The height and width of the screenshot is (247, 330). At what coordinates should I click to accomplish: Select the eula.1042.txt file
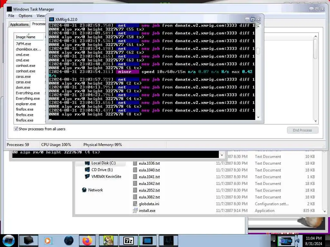click(149, 183)
